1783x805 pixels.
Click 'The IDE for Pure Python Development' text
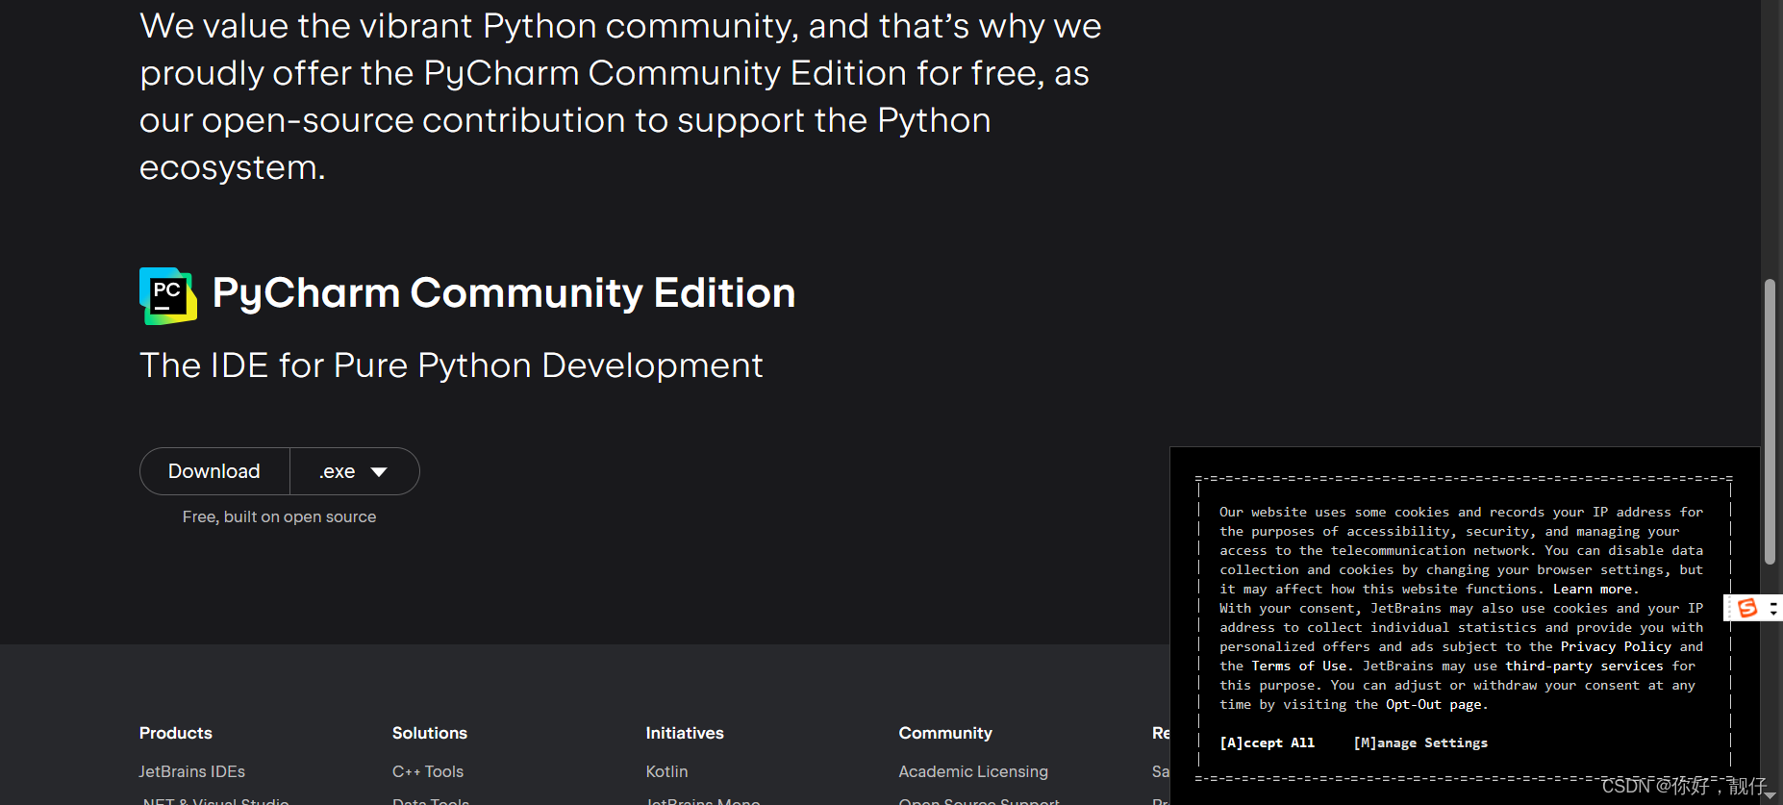pyautogui.click(x=451, y=365)
